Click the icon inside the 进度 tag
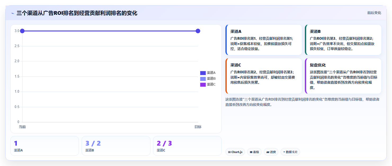The height and width of the screenshot is (166, 392). (268, 152)
